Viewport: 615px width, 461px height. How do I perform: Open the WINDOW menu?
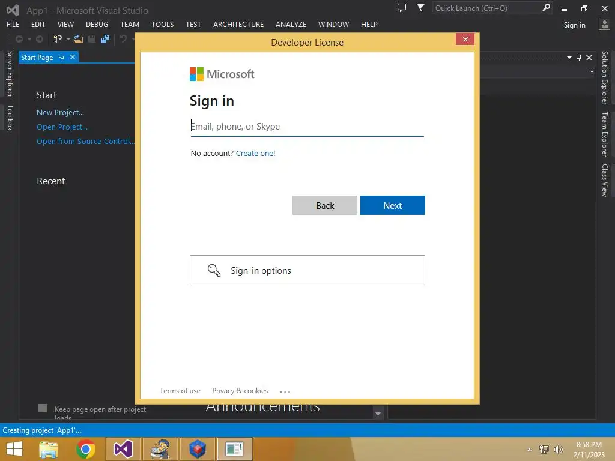point(333,24)
